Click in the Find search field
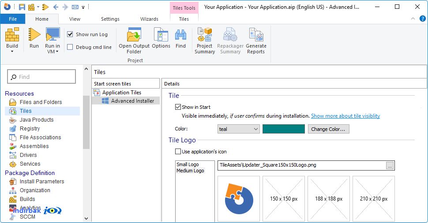This screenshot has height=223, width=428. click(x=41, y=77)
